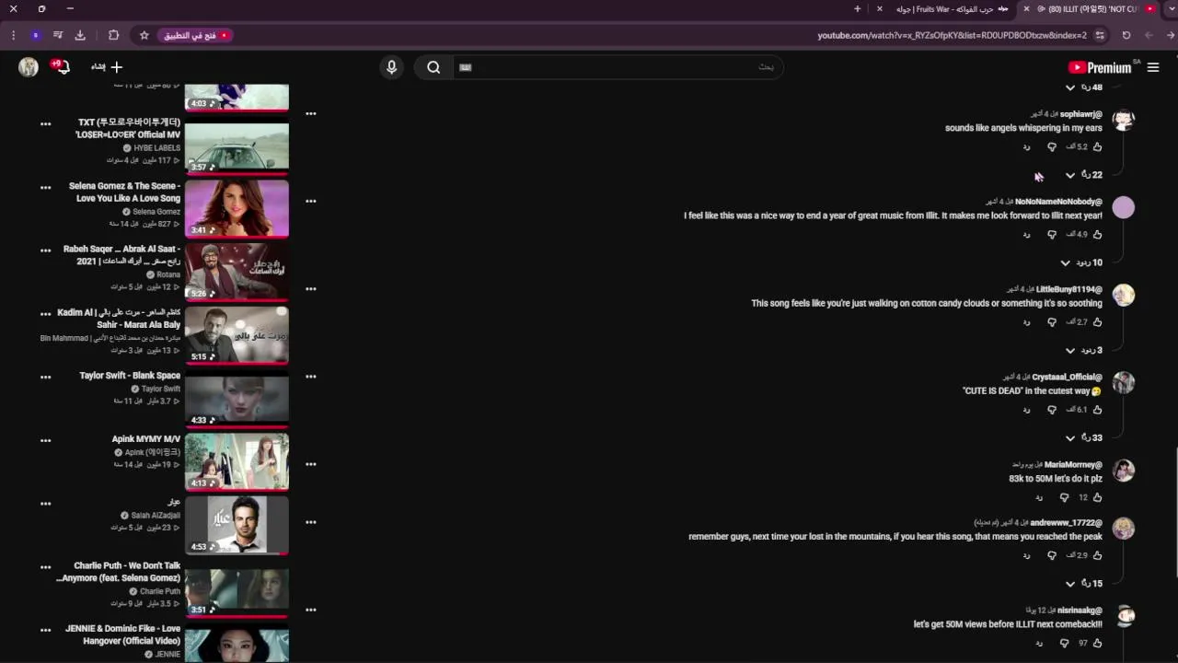Open the 'Open in app' chip
The height and width of the screenshot is (663, 1178).
tap(195, 35)
